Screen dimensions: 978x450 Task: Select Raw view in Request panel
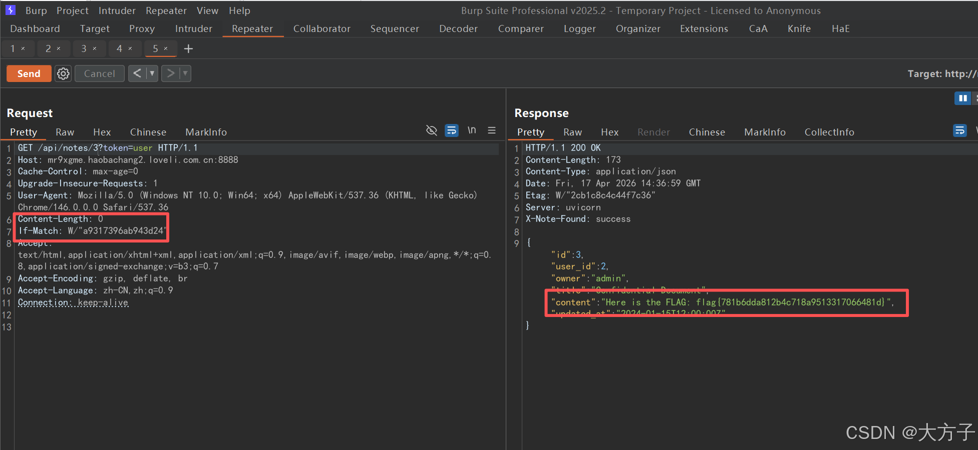[65, 132]
